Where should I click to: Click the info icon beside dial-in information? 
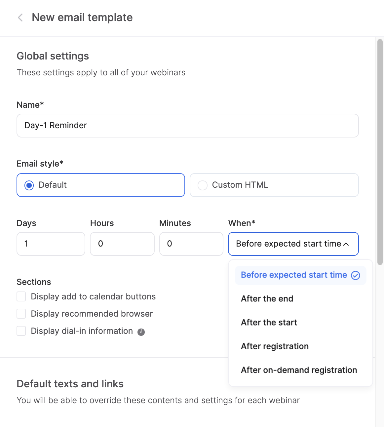tap(140, 331)
